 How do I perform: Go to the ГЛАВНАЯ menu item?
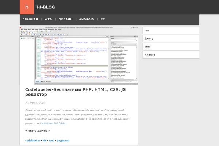[x=30, y=19]
